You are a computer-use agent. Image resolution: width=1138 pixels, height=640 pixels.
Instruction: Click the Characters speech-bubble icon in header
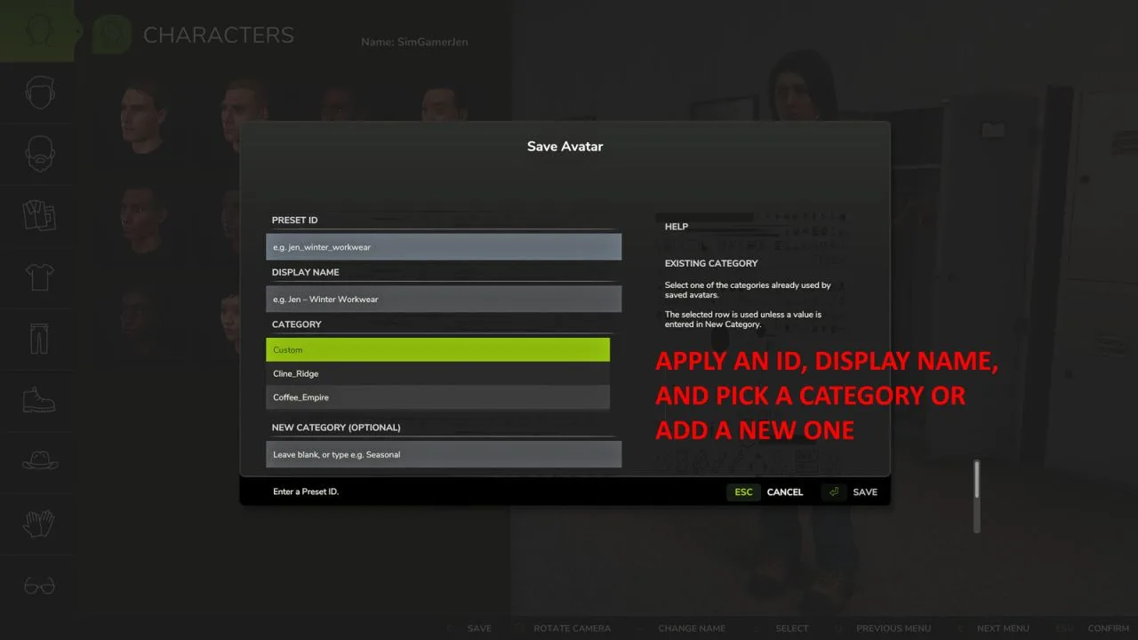pyautogui.click(x=112, y=35)
